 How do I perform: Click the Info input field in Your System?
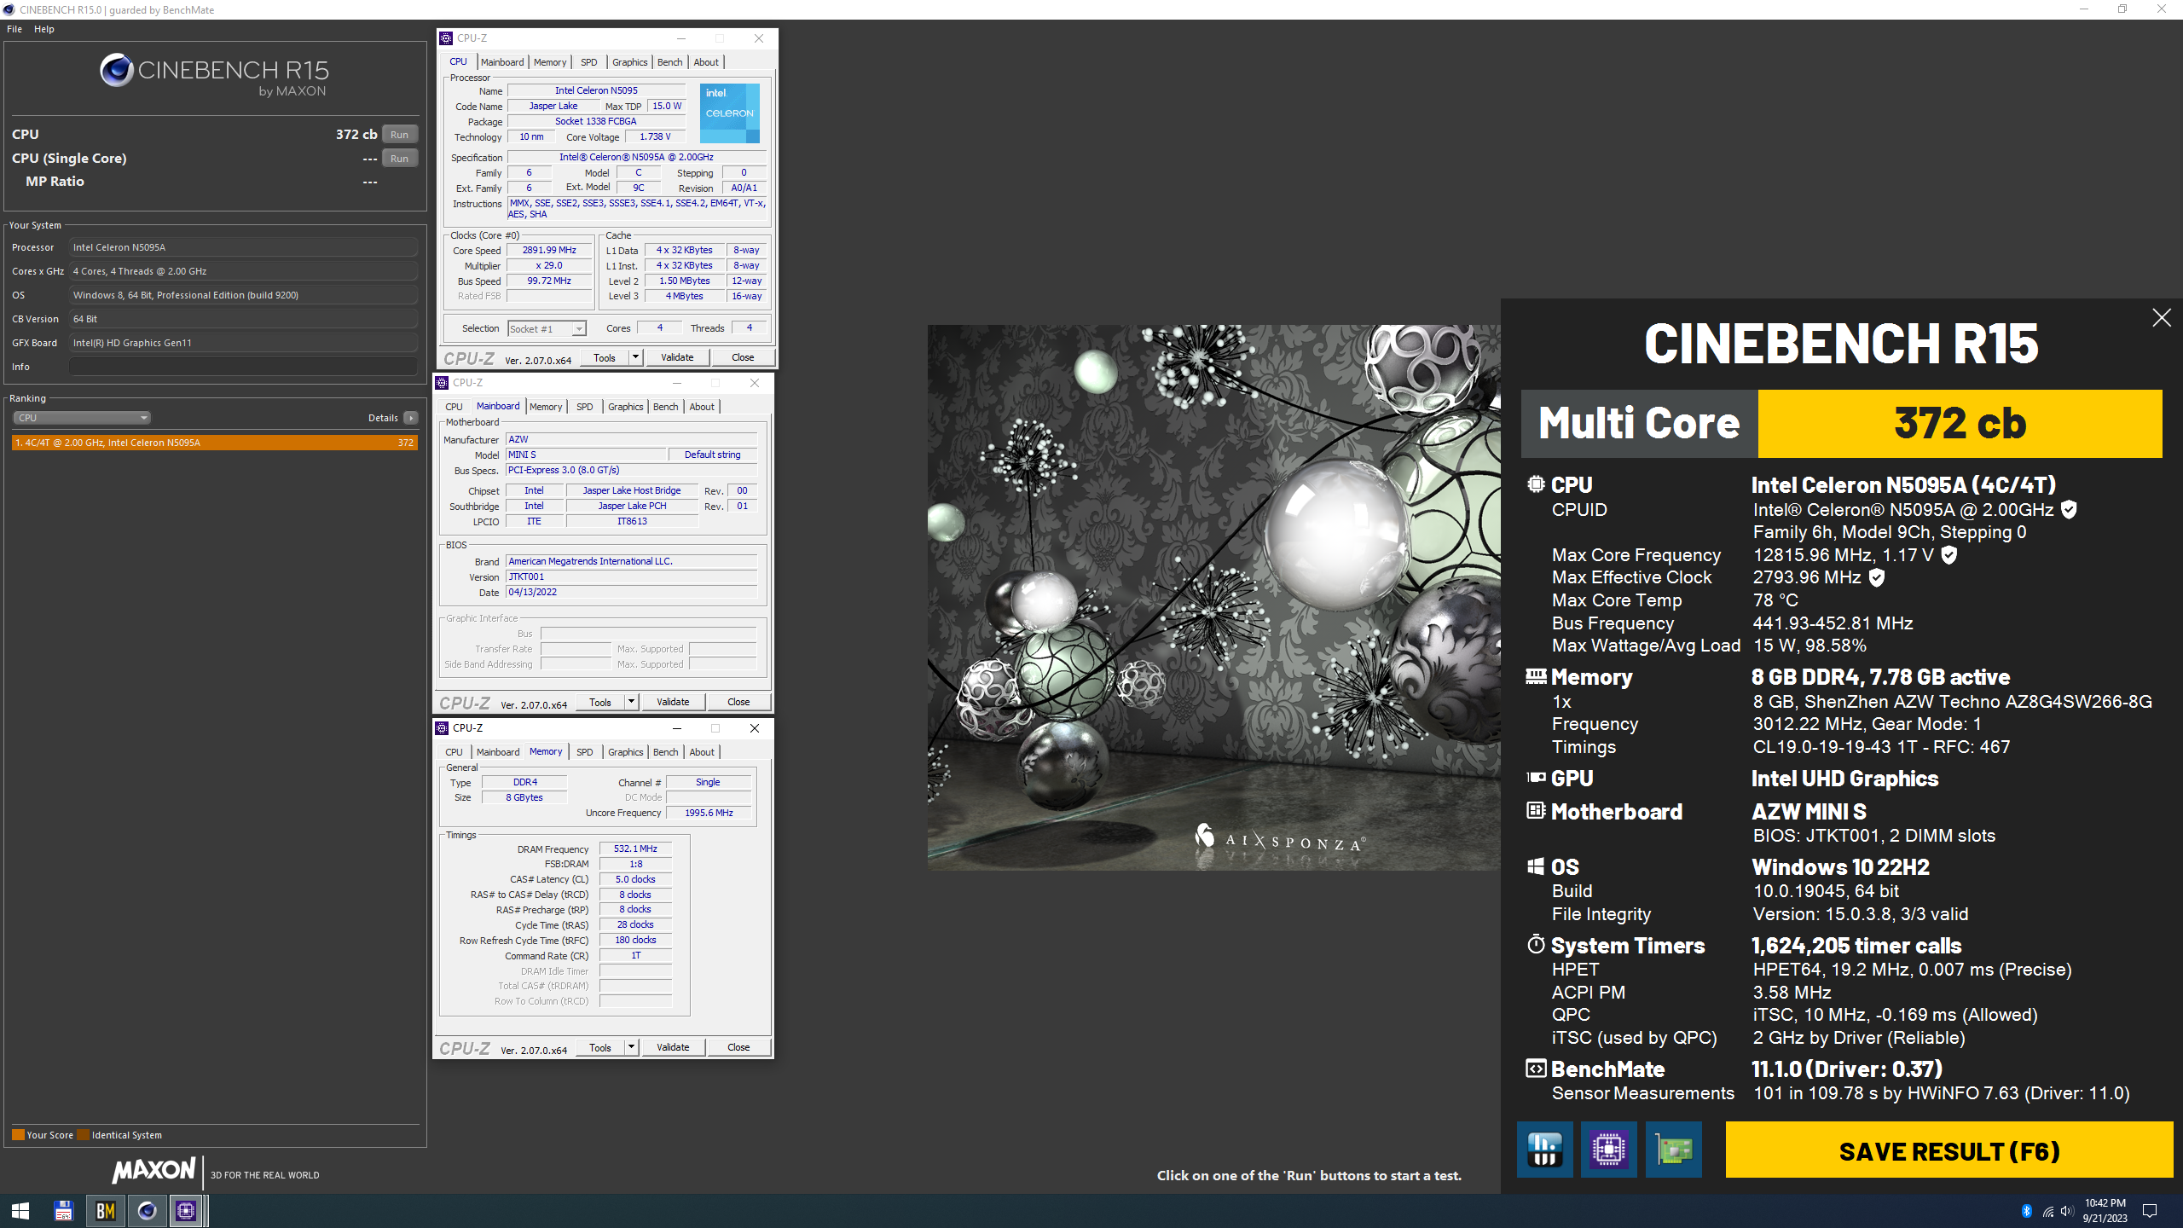point(244,367)
